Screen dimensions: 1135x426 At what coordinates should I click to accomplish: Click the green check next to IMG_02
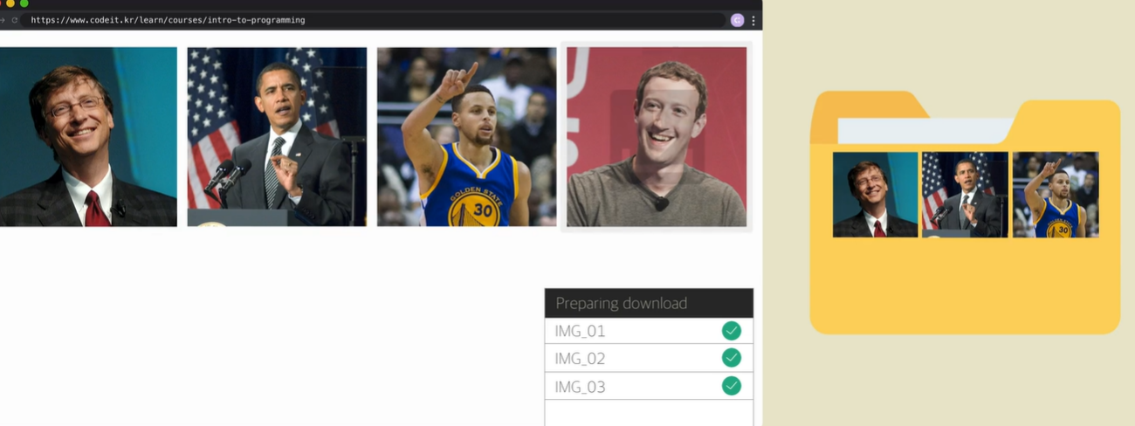point(732,358)
